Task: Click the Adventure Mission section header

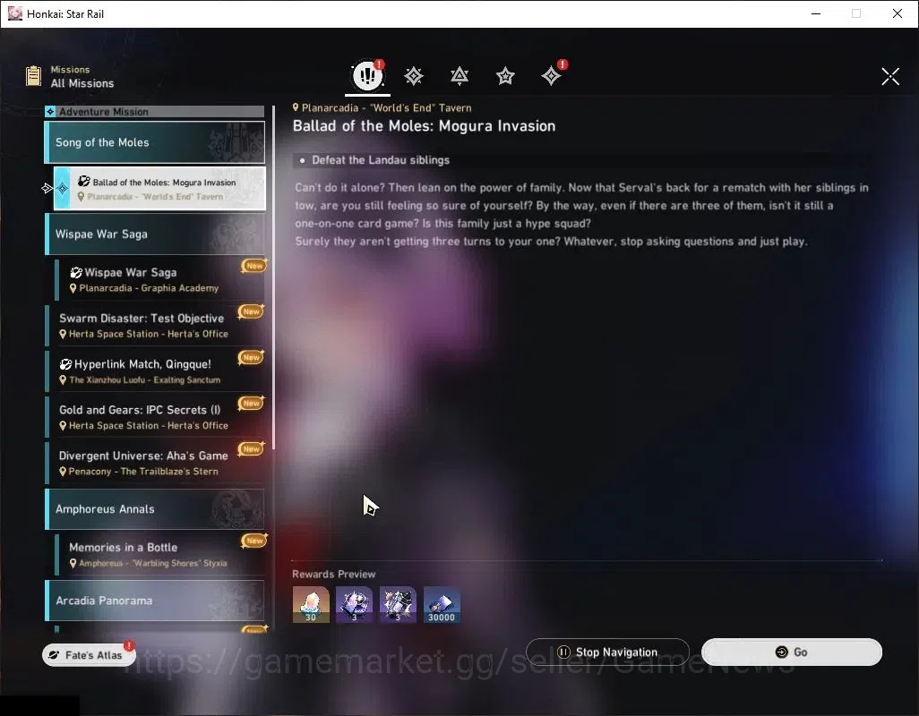Action: pyautogui.click(x=155, y=111)
